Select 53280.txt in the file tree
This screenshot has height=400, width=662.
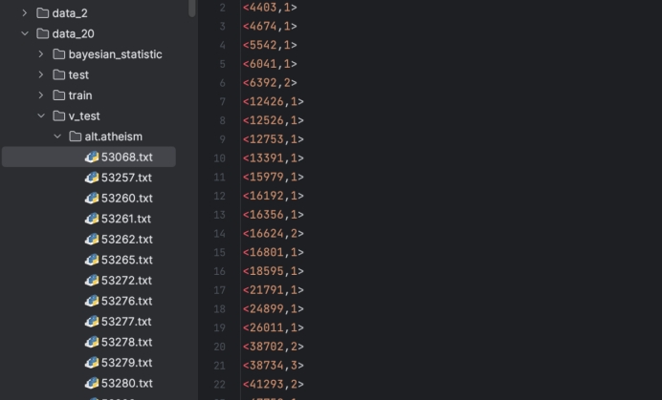coord(126,383)
